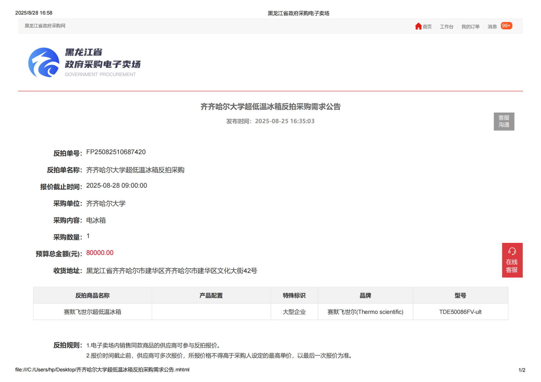
Task: Open the 消息 messages link
Action: click(x=492, y=27)
